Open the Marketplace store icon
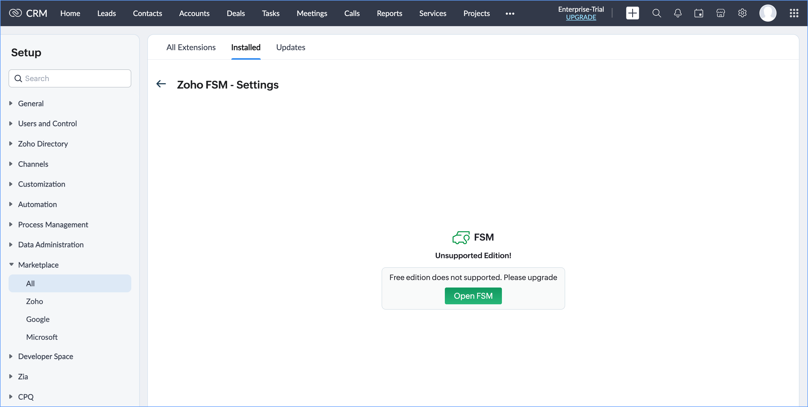Viewport: 808px width, 407px height. click(x=720, y=13)
